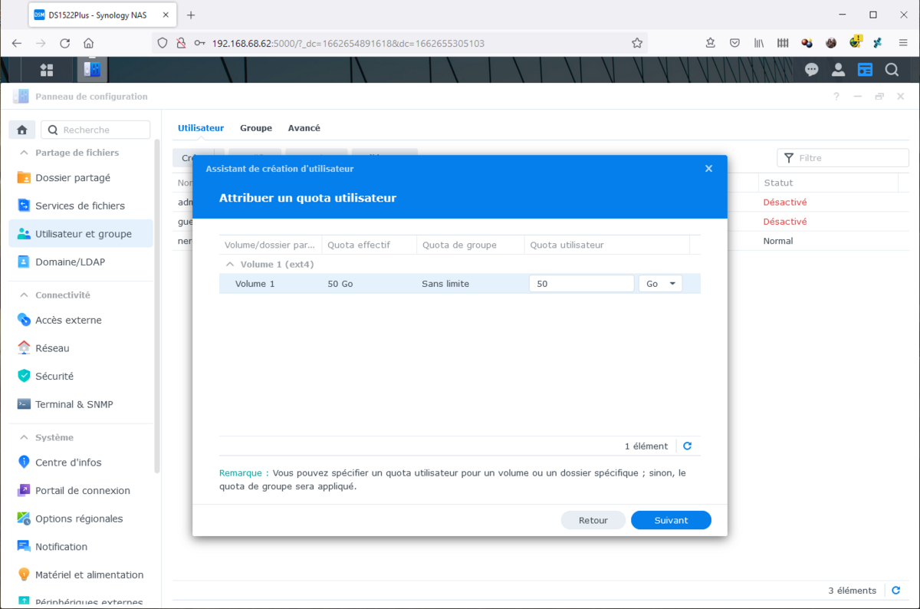Open the Firefox hamburger menu
Image resolution: width=920 pixels, height=609 pixels.
pyautogui.click(x=902, y=43)
